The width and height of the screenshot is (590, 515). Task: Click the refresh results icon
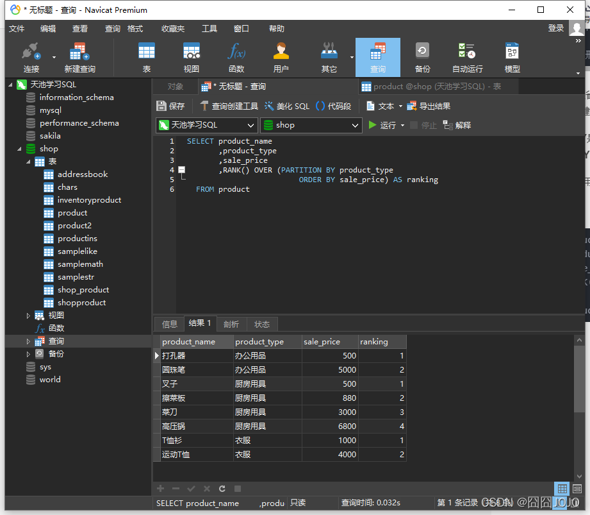point(222,489)
